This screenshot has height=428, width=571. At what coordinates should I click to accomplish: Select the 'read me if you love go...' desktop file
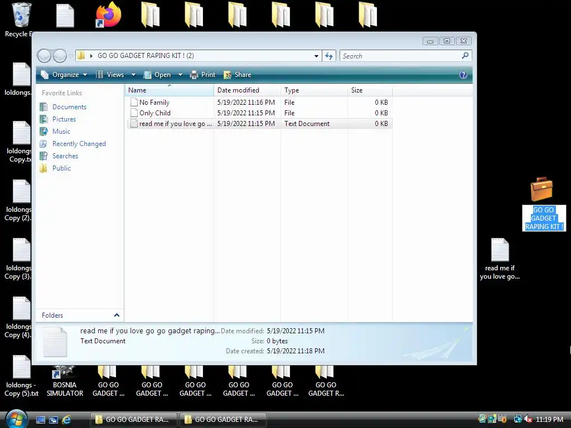click(500, 259)
